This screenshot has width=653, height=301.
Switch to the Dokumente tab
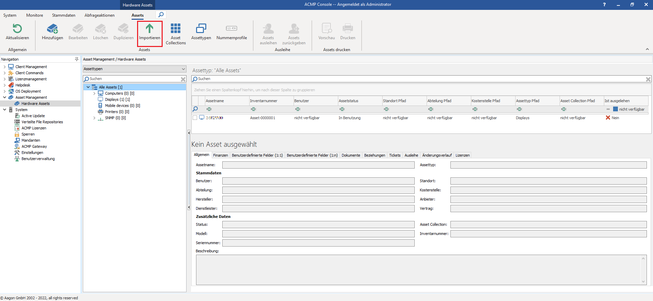351,155
